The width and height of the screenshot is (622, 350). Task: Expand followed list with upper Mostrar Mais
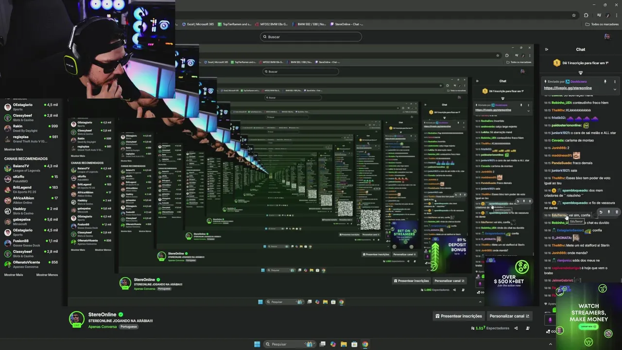[x=14, y=149]
